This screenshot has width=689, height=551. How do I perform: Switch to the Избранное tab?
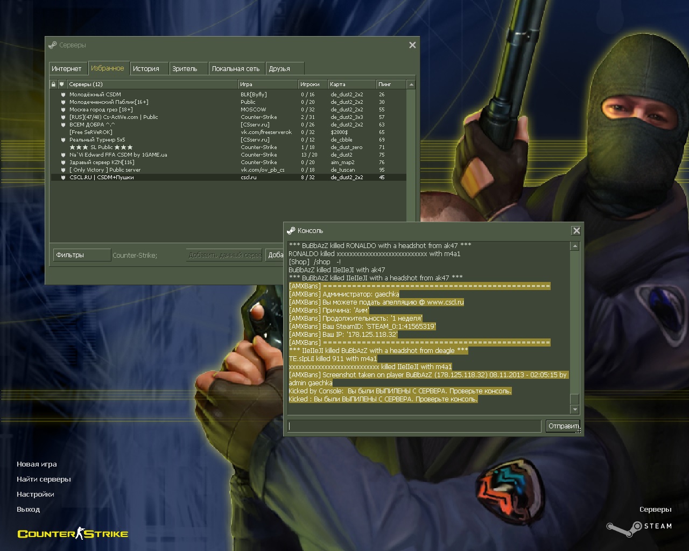coord(108,68)
